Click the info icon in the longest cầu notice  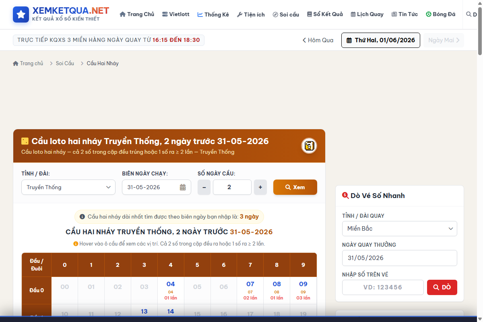pyautogui.click(x=82, y=217)
